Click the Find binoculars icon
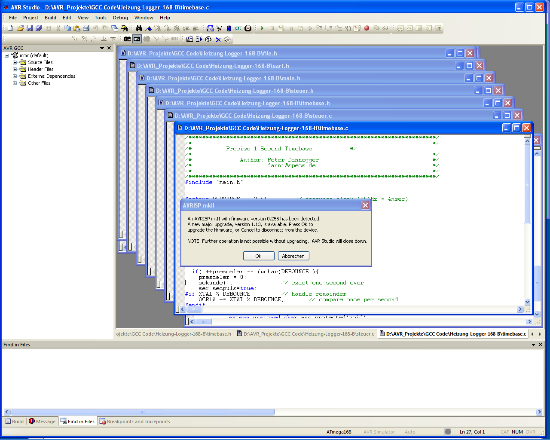This screenshot has width=550, height=440. point(139,28)
